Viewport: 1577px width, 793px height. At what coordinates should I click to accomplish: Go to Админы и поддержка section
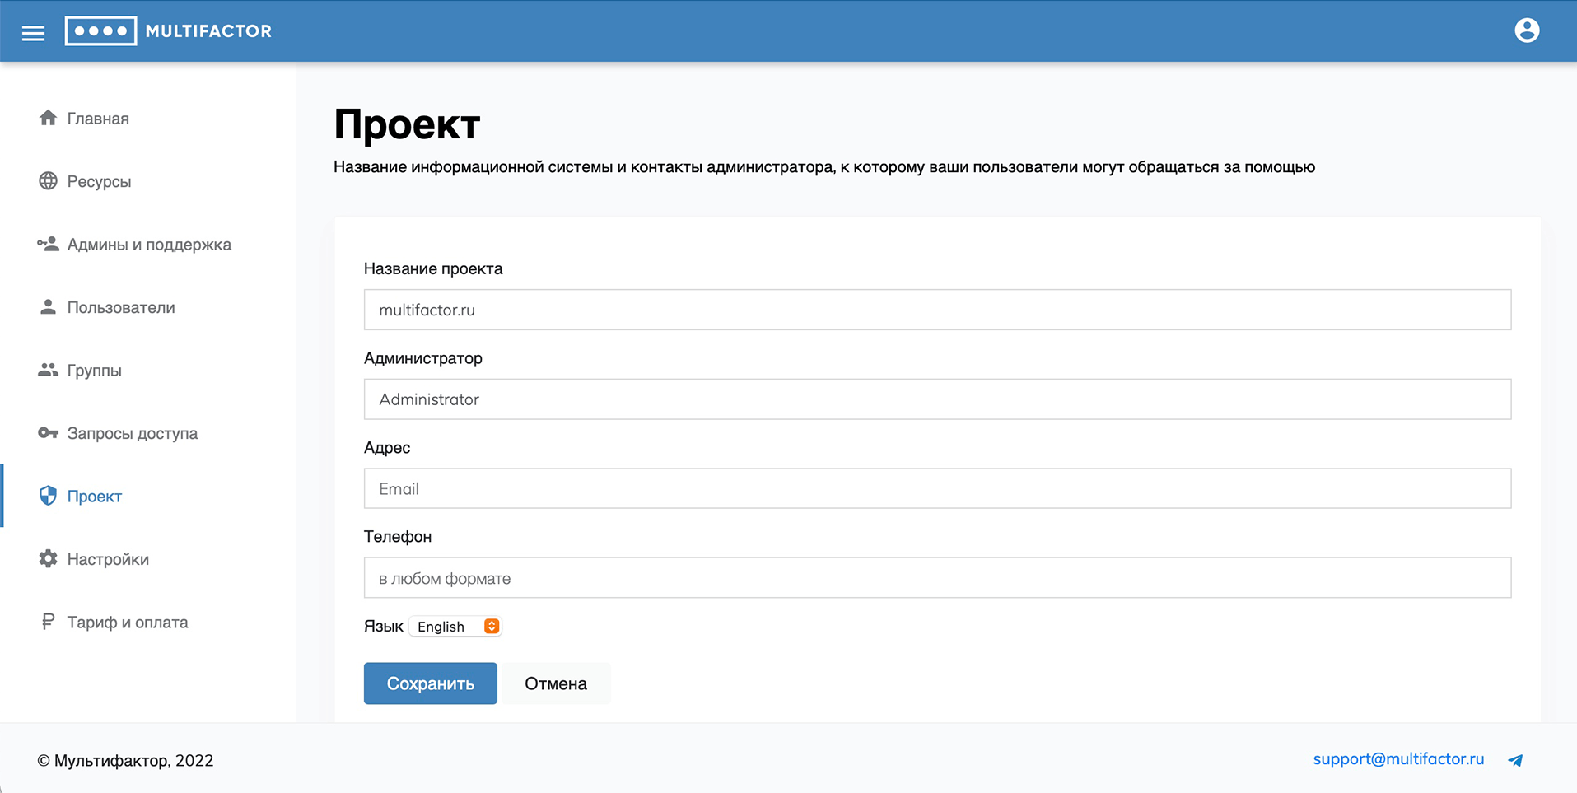click(149, 245)
